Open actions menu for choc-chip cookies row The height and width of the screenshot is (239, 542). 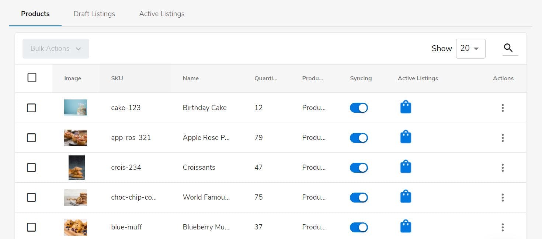(x=503, y=197)
